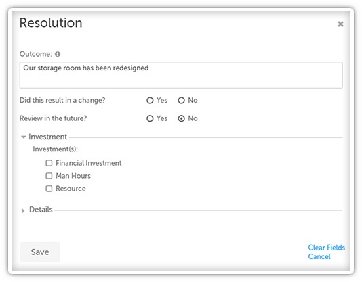
Task: Click the Details section heading
Action: [41, 210]
